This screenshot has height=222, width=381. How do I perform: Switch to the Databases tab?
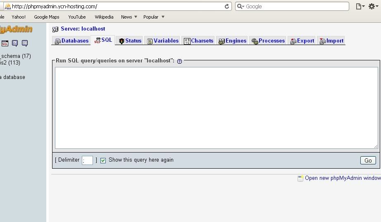[x=71, y=41]
